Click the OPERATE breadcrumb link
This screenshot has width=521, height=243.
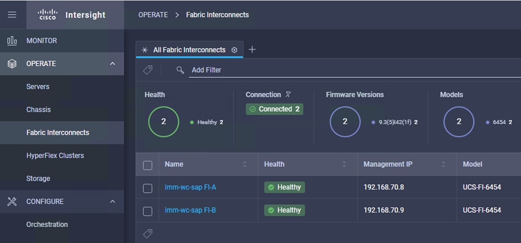coord(153,15)
